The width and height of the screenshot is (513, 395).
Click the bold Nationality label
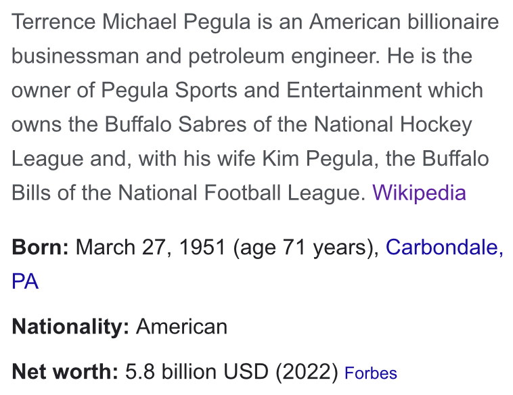(70, 327)
